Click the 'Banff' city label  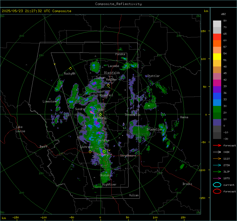point(43,146)
